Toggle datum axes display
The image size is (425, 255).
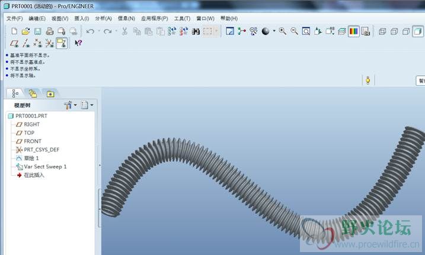pyautogui.click(x=26, y=43)
